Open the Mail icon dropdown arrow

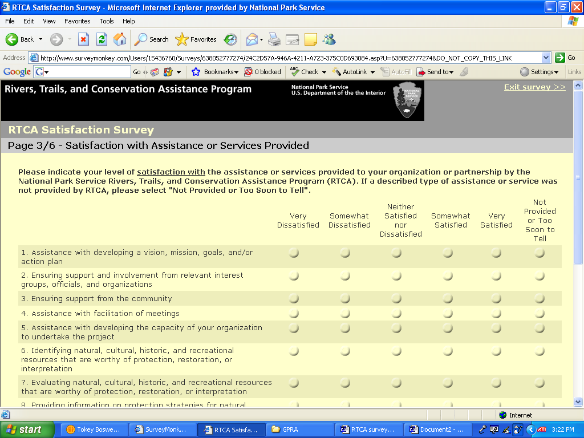(261, 39)
